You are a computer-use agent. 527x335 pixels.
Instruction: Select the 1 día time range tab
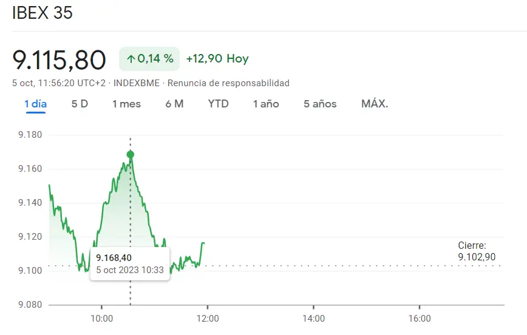pos(36,104)
